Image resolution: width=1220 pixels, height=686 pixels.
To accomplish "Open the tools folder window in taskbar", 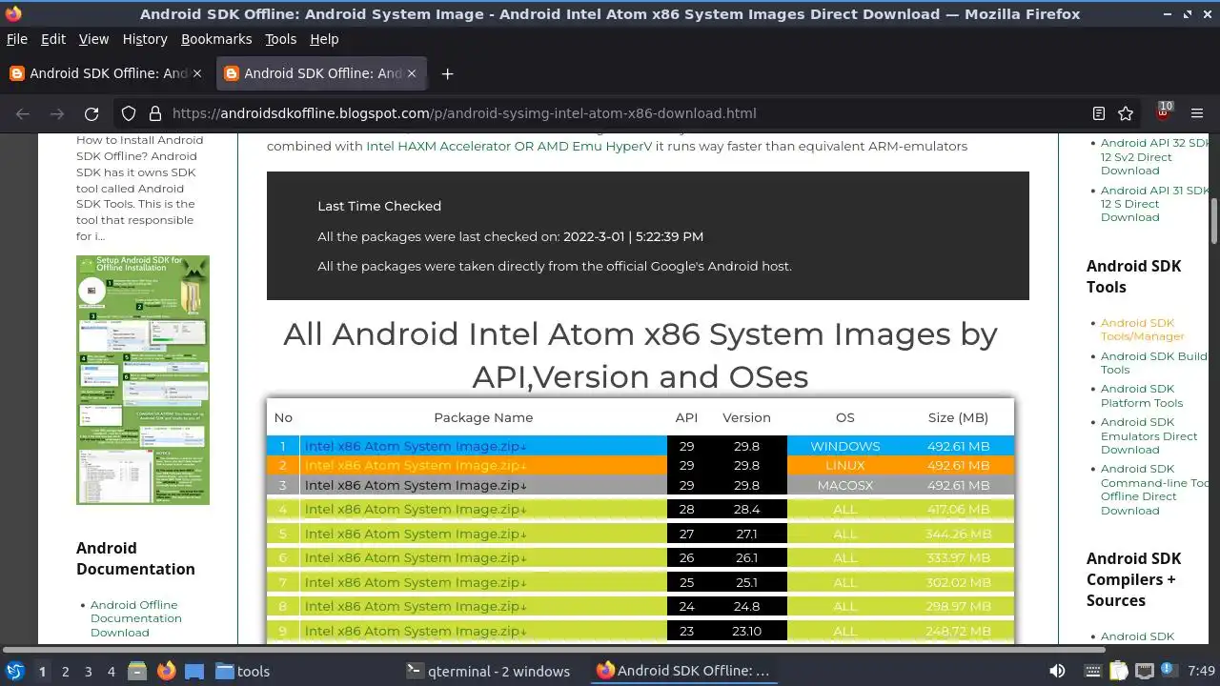I will tap(243, 671).
